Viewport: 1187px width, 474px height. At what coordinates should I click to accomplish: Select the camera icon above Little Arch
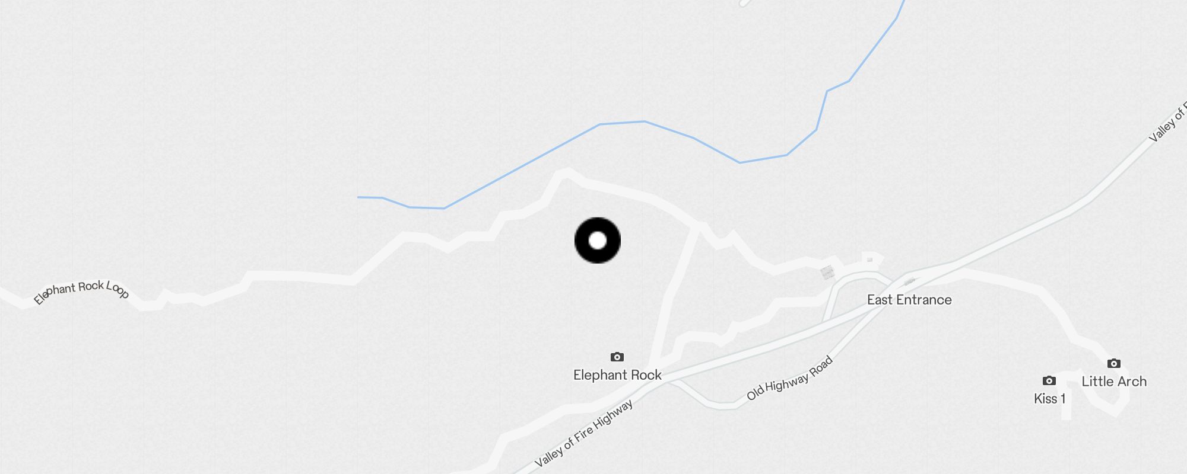click(x=1114, y=363)
